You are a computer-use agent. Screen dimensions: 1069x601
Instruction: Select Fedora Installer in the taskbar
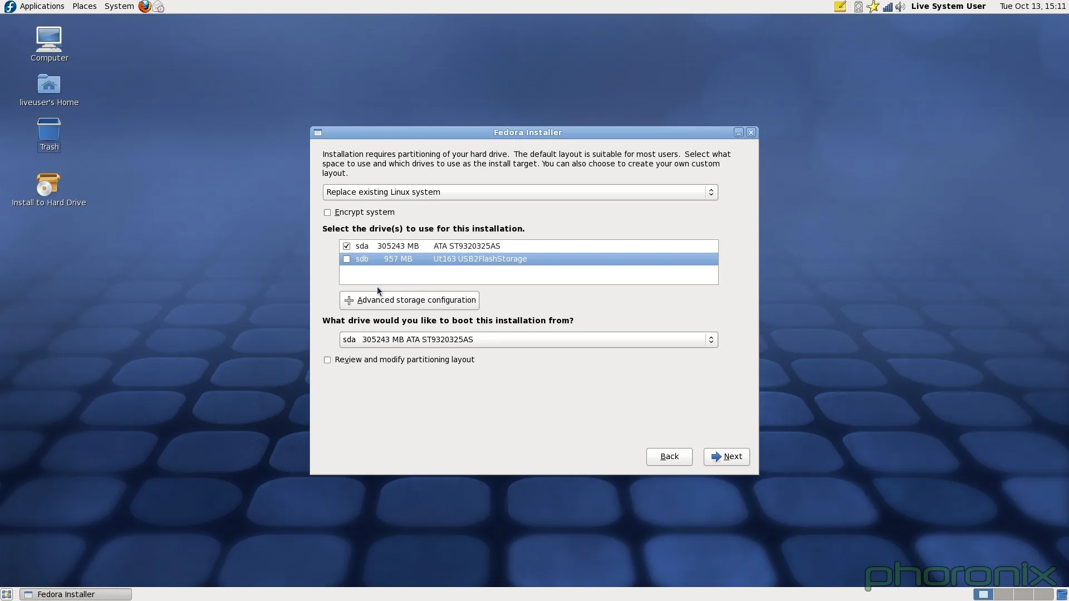tap(76, 594)
